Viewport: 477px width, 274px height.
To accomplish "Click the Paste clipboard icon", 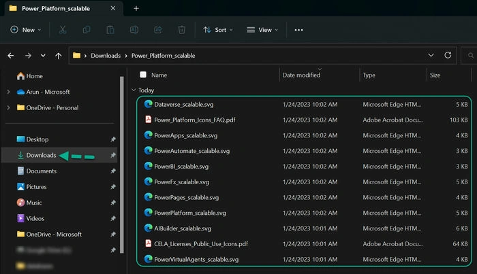I will pyautogui.click(x=110, y=30).
